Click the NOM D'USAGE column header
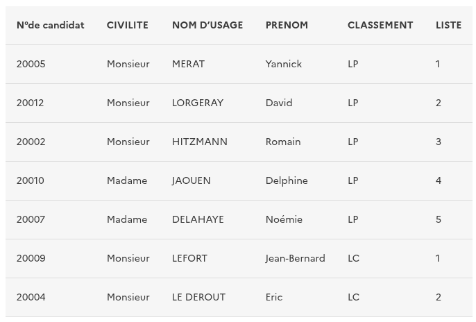476x322 pixels. (207, 25)
